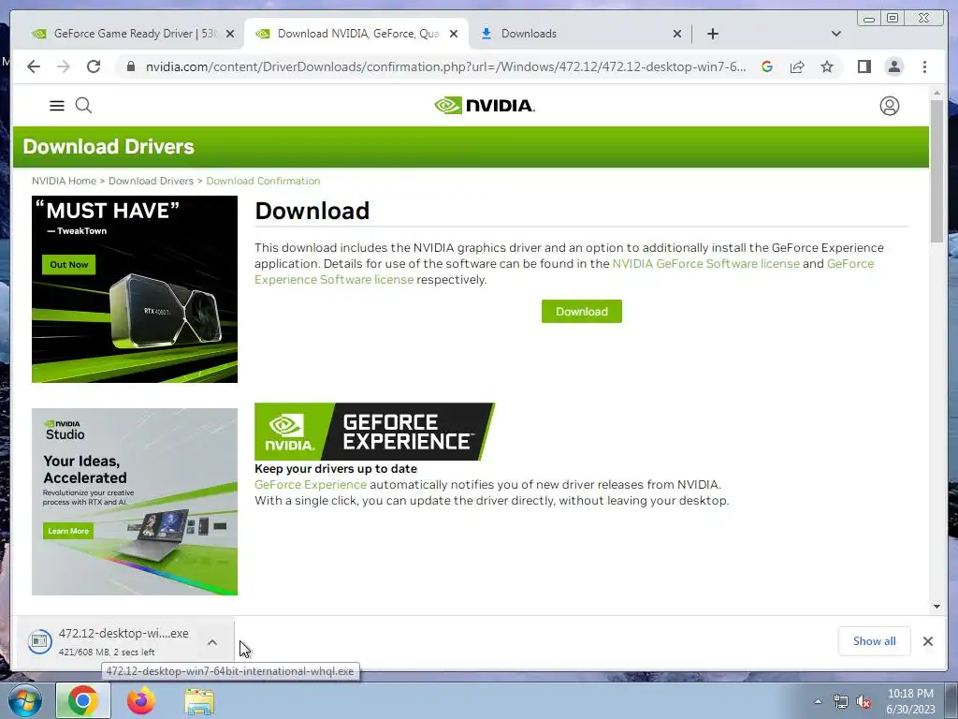Reload the current page

point(94,66)
